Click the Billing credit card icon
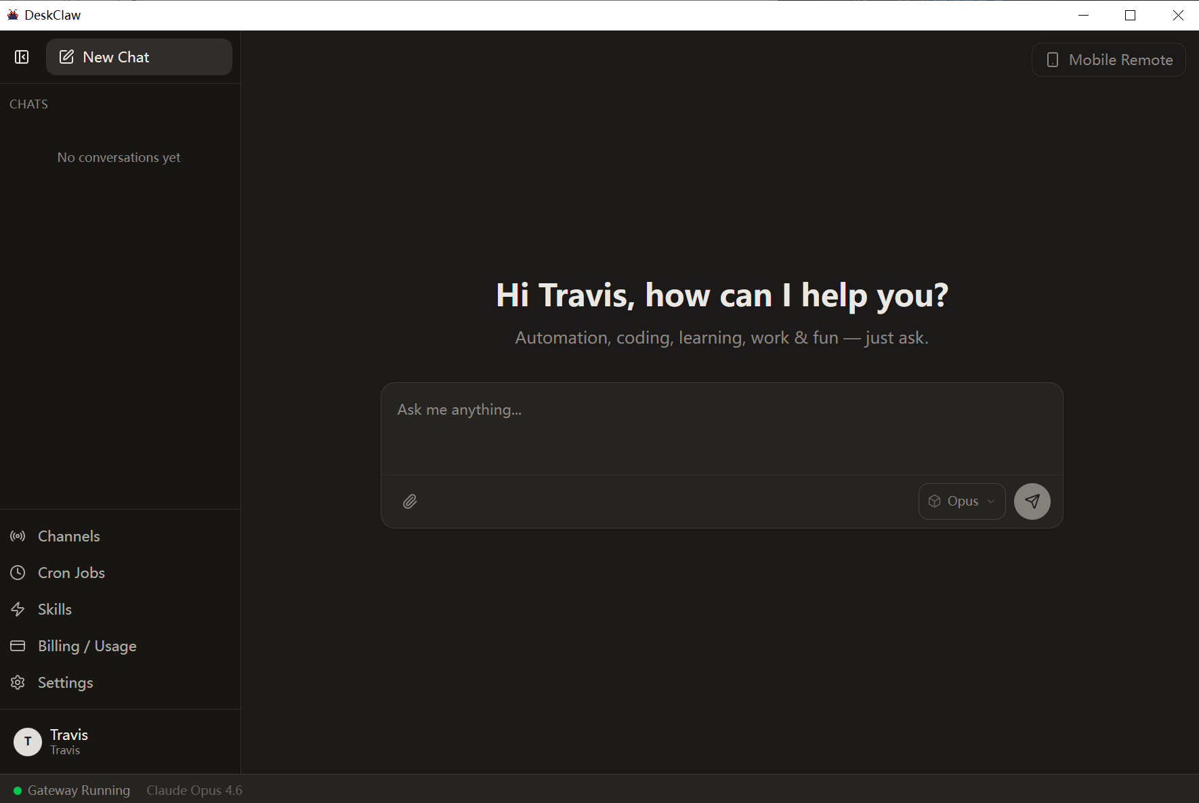This screenshot has height=803, width=1199. click(18, 646)
